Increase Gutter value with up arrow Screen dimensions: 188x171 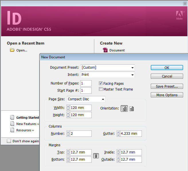coord(118,132)
